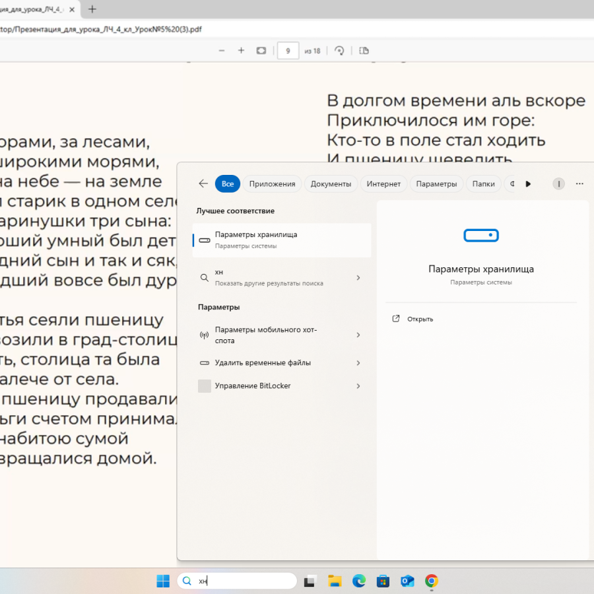
Task: Open Microsoft Edge from taskbar
Action: pos(358,581)
